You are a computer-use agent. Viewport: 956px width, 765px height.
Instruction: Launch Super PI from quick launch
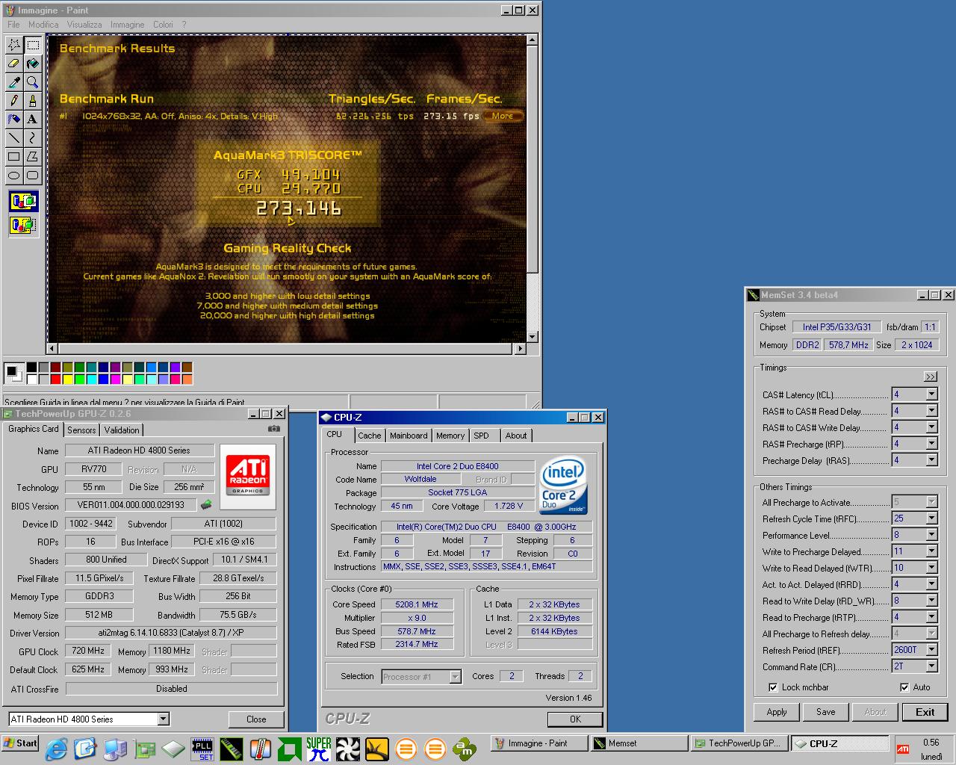(x=318, y=749)
